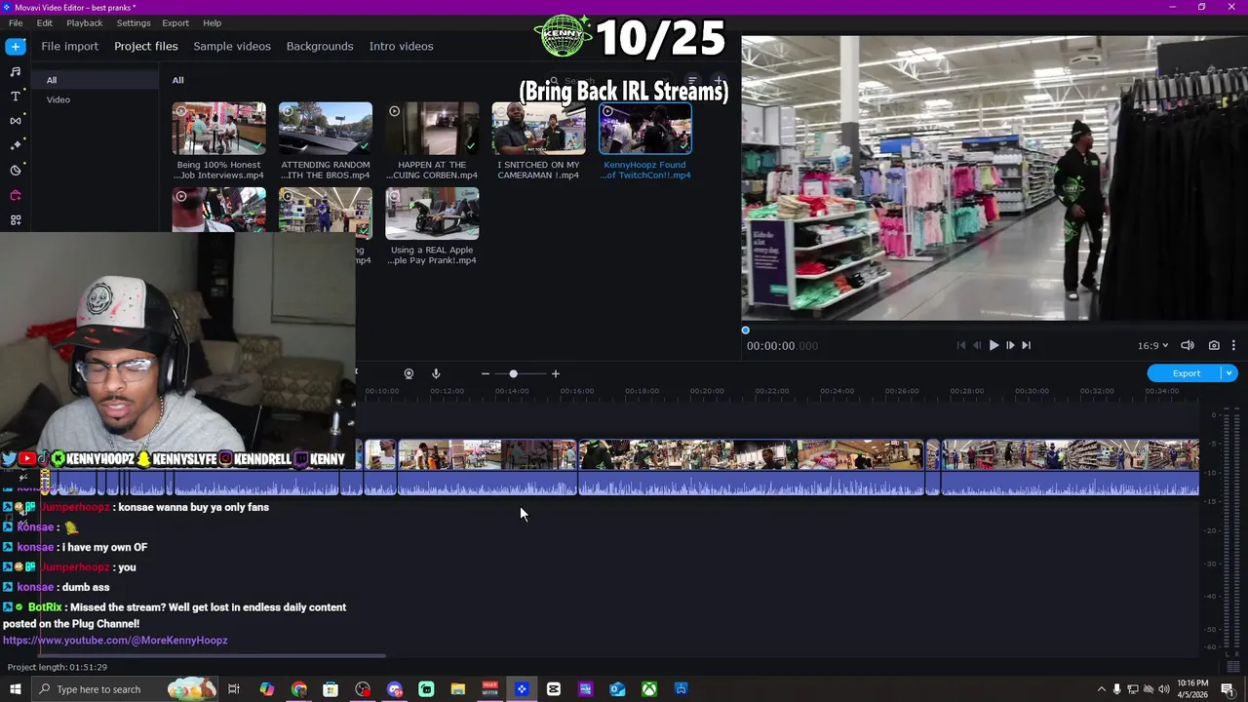Click the Project length 01:51:29 status text
Image resolution: width=1248 pixels, height=702 pixels.
pos(58,667)
